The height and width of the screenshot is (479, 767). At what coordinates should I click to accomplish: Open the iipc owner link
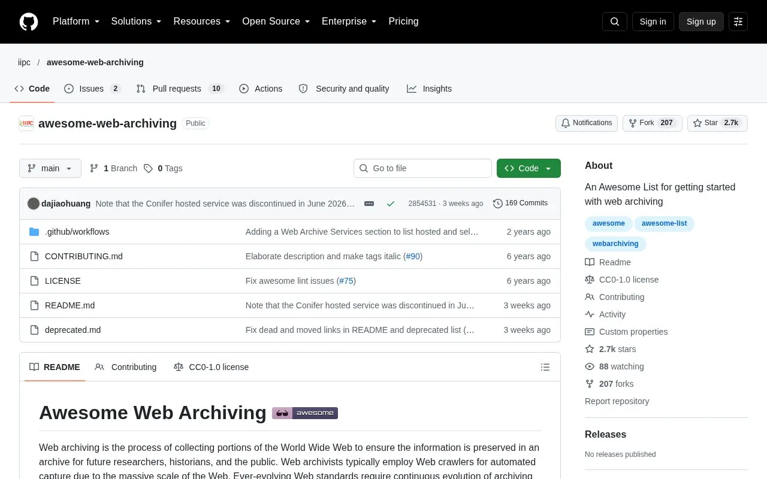point(24,62)
